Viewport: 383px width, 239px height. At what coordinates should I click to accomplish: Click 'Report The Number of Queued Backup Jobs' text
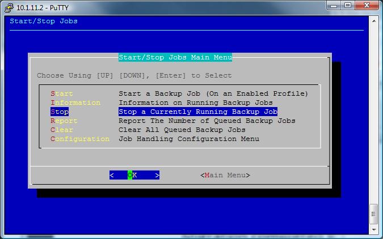click(207, 121)
